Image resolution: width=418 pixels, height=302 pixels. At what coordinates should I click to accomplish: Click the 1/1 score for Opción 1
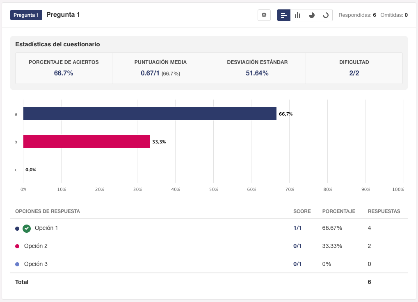[297, 228]
